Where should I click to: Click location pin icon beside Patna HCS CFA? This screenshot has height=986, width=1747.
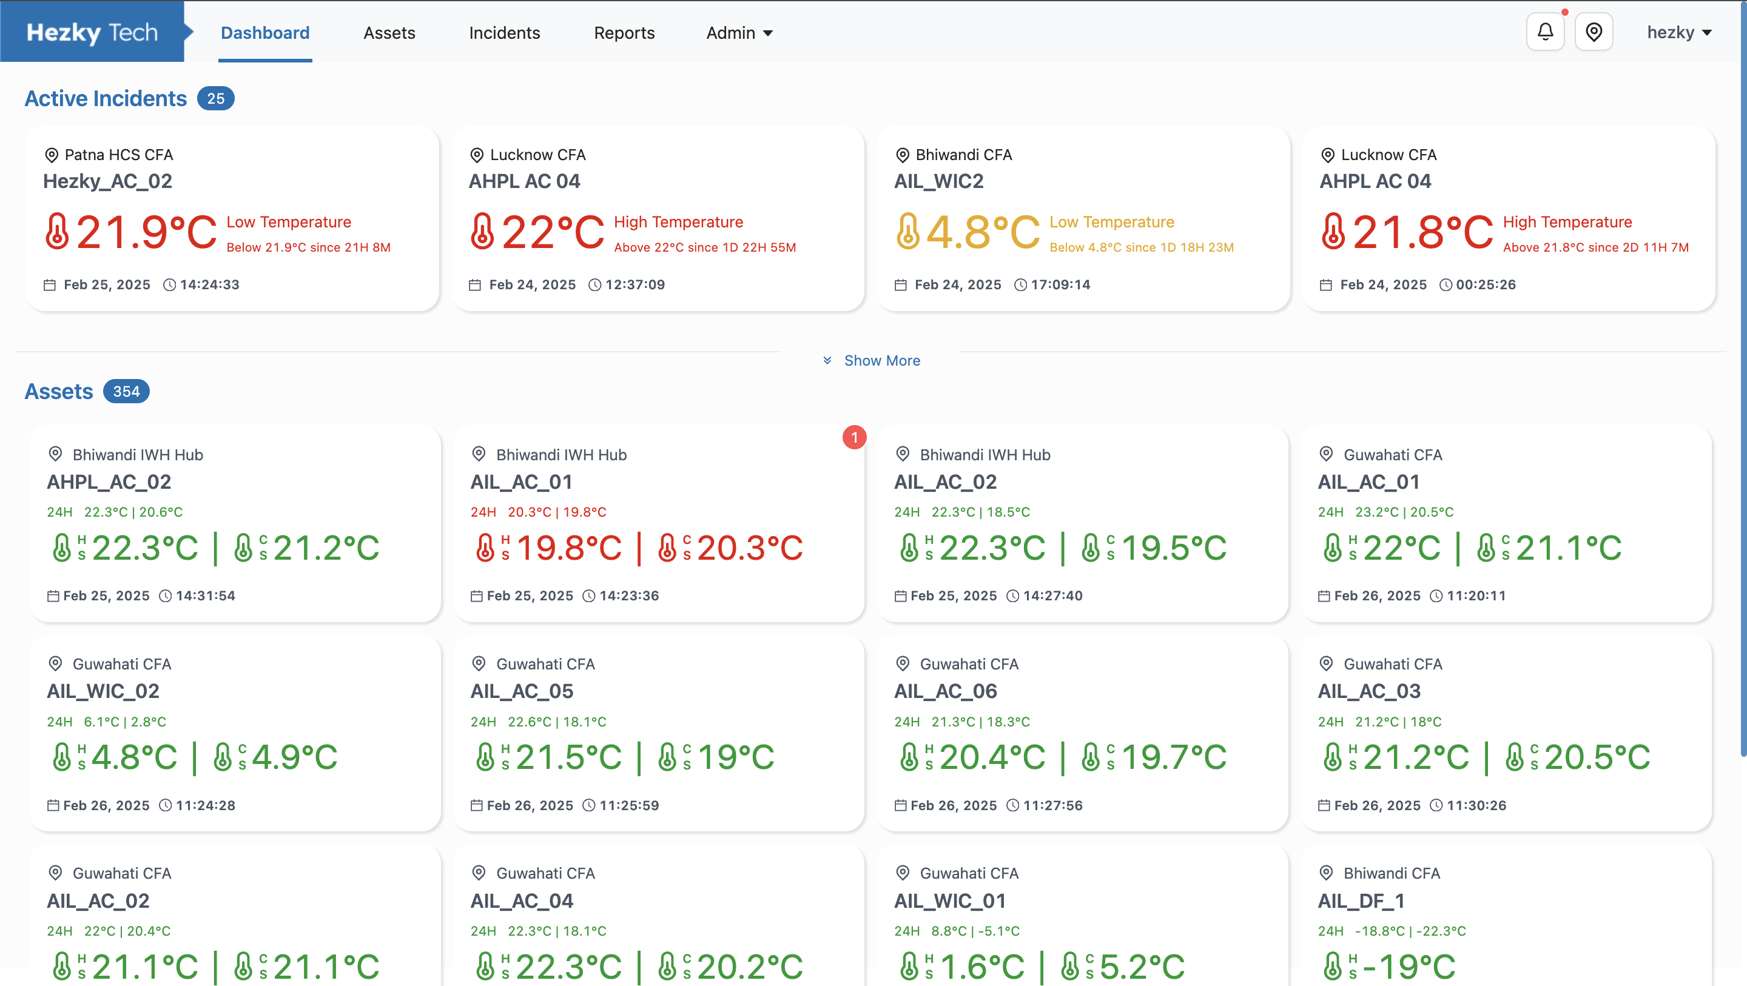[x=52, y=155]
